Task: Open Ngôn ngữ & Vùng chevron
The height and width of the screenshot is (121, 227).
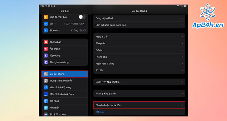Action: tap(182, 64)
